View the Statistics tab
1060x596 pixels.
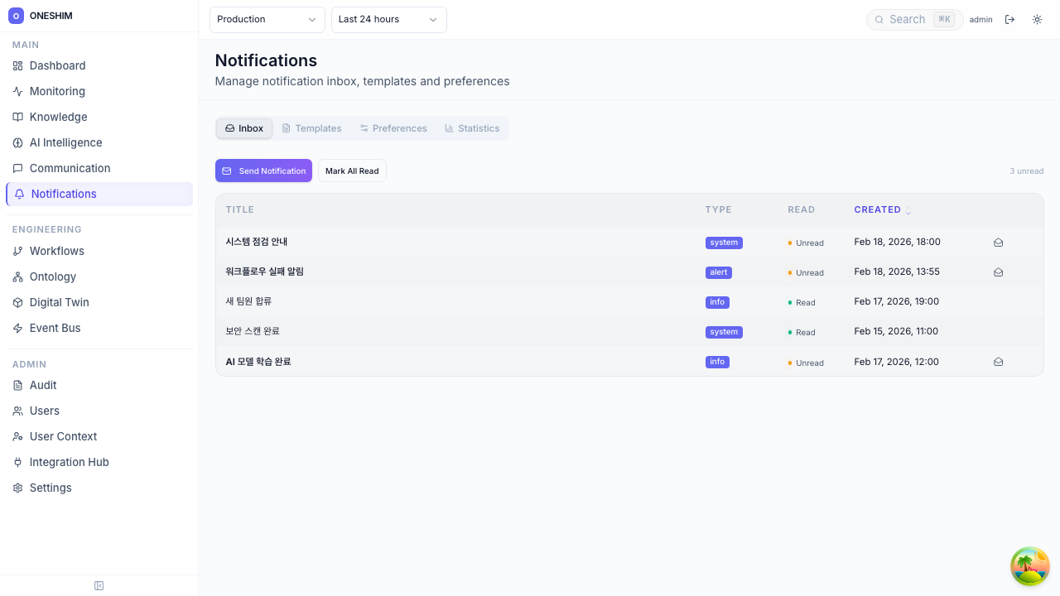472,128
